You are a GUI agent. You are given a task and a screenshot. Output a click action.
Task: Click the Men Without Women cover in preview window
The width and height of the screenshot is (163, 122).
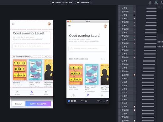pos(105,74)
